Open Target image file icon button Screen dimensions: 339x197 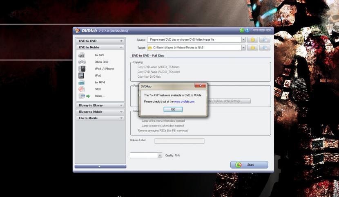coord(265,48)
